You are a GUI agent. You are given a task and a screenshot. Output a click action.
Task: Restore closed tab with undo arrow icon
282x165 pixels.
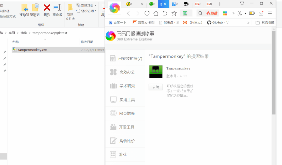(165, 13)
